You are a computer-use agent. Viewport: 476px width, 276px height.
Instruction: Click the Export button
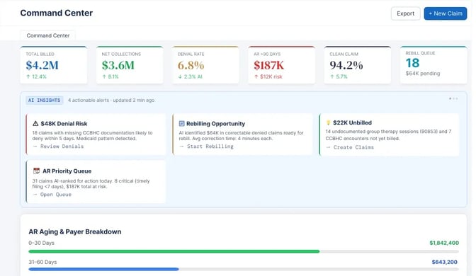[405, 13]
